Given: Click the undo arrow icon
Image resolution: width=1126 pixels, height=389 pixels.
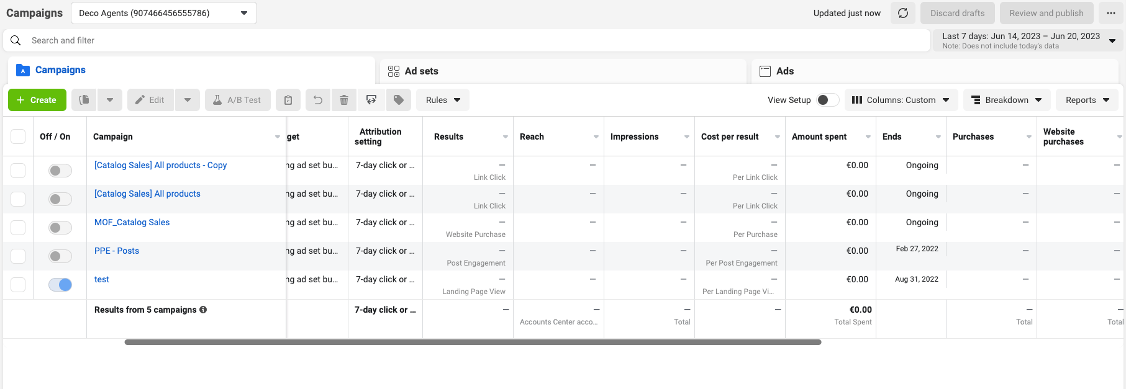Looking at the screenshot, I should coord(318,100).
